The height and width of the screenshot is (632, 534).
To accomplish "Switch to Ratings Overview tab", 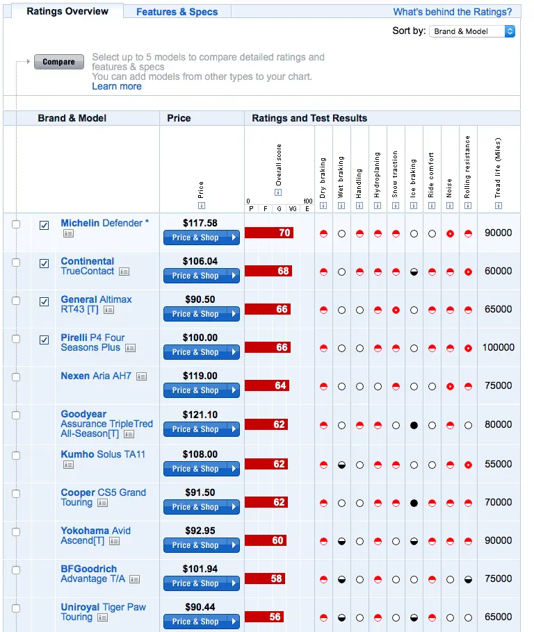I will tap(67, 11).
